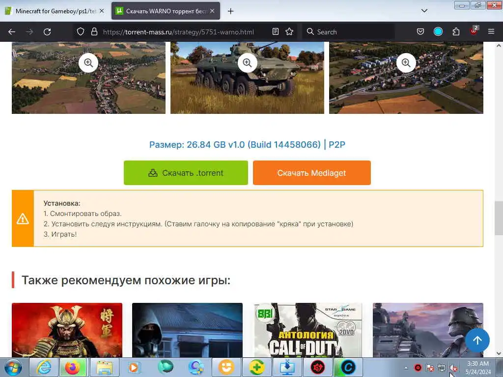
Task: Click the page vertical scrollbar thumb
Action: click(x=499, y=218)
